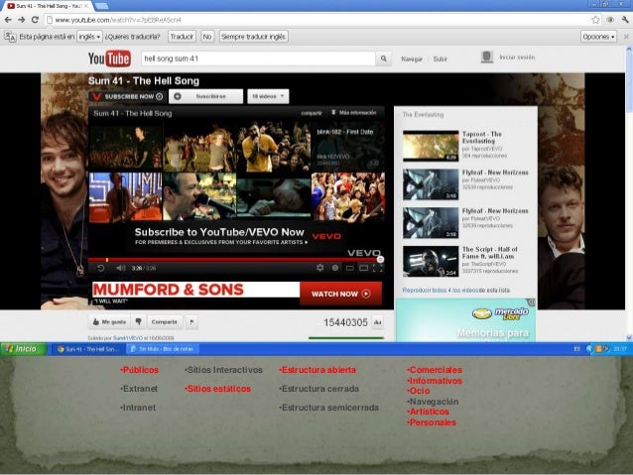Screen dimensions: 633x475
Task: Click the VEVO Subscribe Now badge
Action: pyautogui.click(x=127, y=96)
